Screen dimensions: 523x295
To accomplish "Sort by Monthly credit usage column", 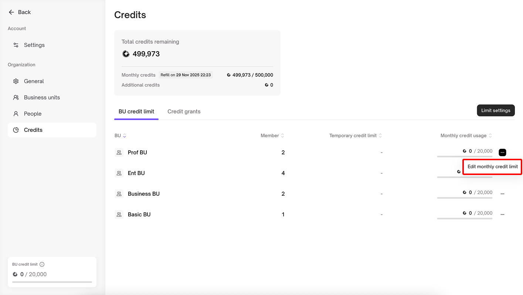I will (x=490, y=136).
